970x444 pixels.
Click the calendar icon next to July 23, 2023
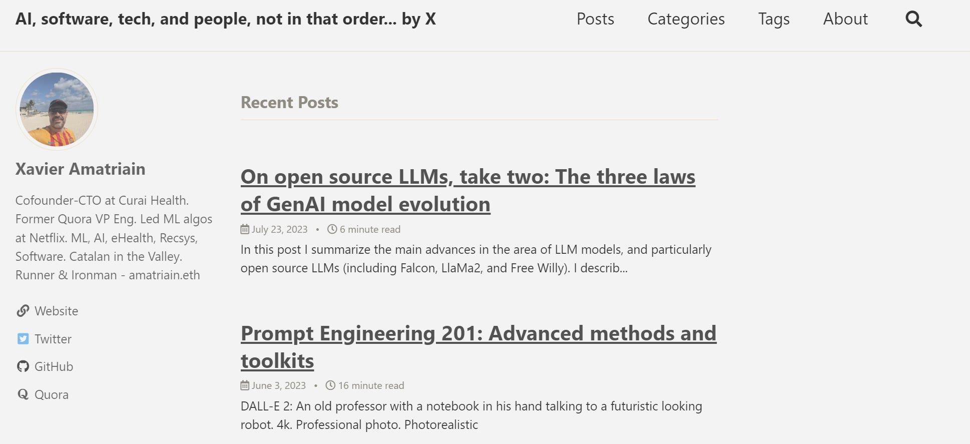(245, 229)
